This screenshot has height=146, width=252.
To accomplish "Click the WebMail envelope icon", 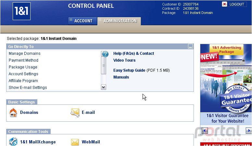I will 75,142.
